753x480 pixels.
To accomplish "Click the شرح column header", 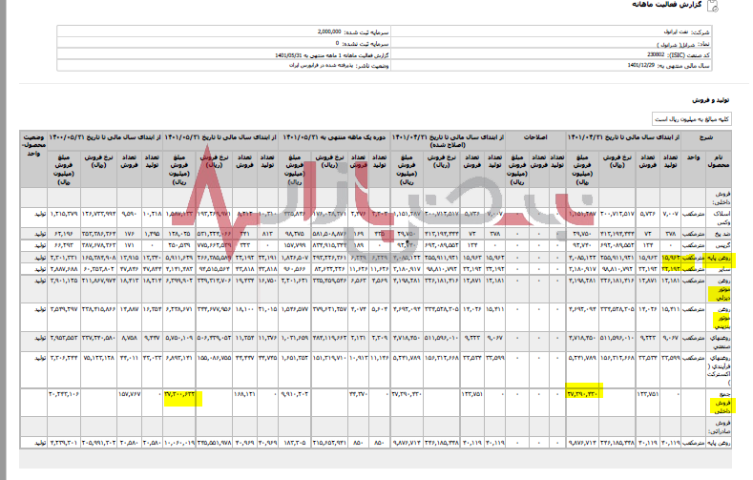I will [x=731, y=137].
